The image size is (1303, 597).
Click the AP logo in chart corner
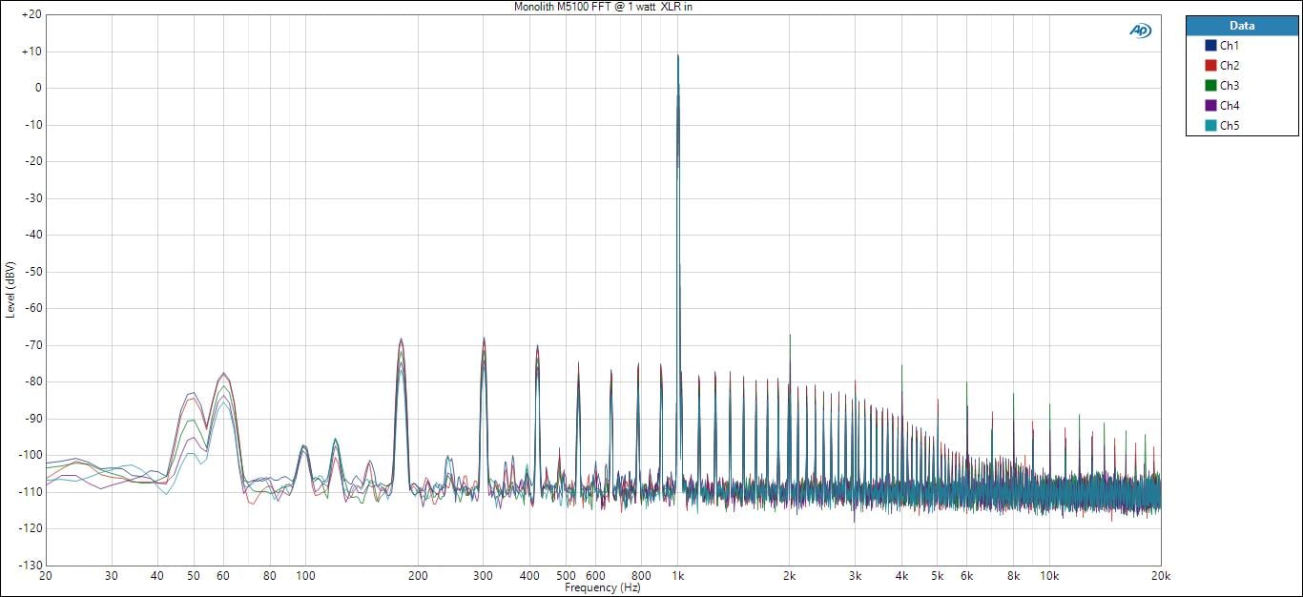[x=1140, y=31]
